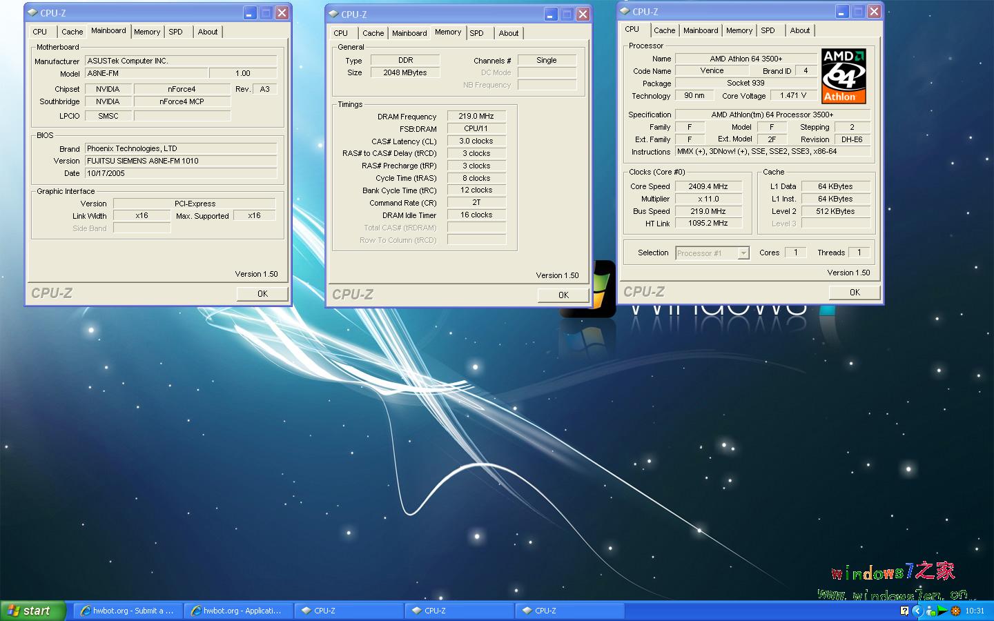Viewport: 994px width, 621px height.
Task: Activate second CPU-Z taskbar button
Action: pyautogui.click(x=459, y=611)
